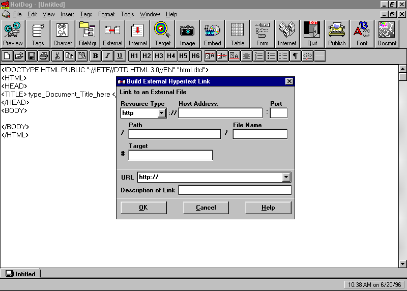
Task: Click the Description of Link field
Action: pos(235,190)
